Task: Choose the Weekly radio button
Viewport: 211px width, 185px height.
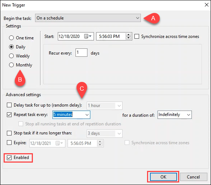Action: [11, 56]
